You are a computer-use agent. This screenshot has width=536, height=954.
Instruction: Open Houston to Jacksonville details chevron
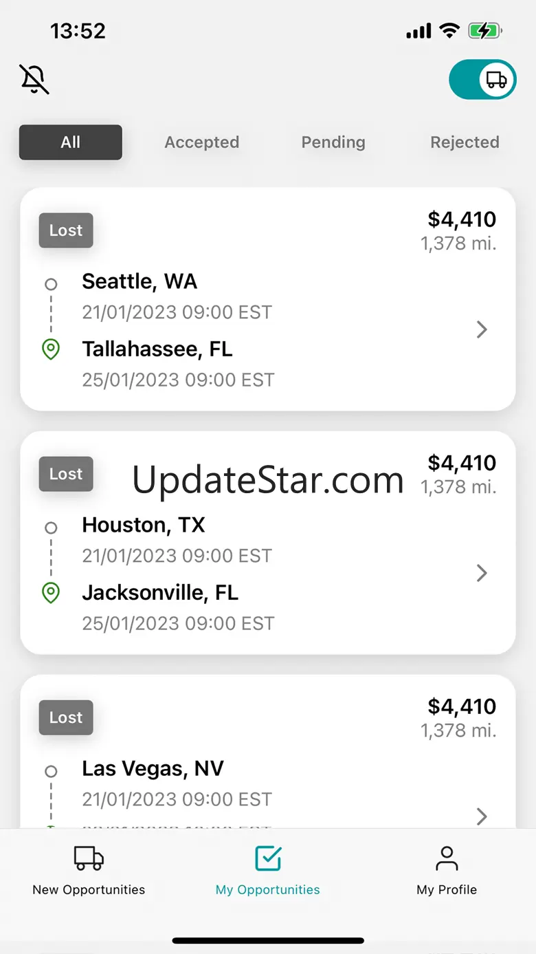(x=482, y=573)
